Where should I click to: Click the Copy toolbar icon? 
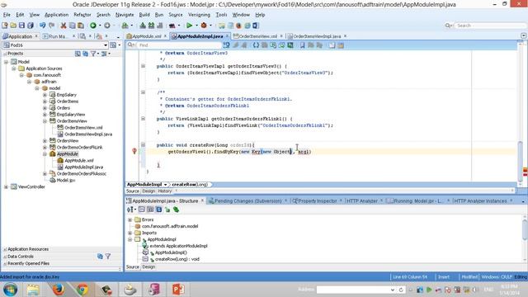(x=72, y=26)
